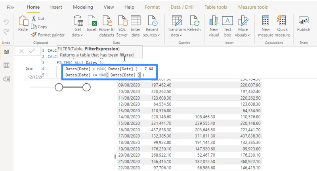
Task: Redo the last undone action
Action: (6, 32)
